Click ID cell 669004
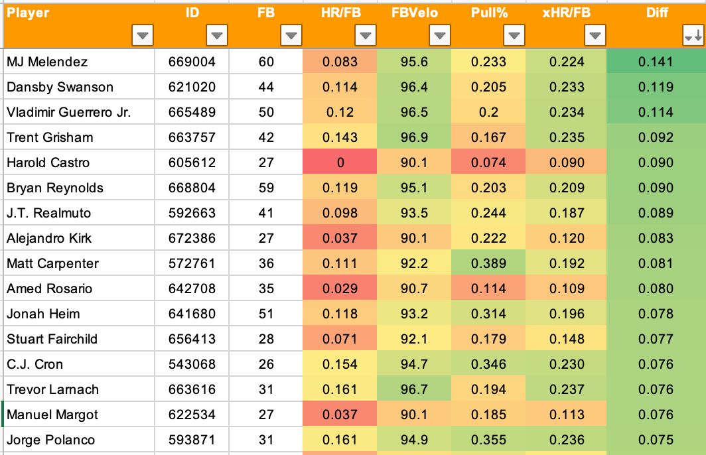Screen dimensions: 706x455 (192, 61)
